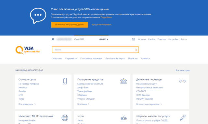Open Сотовая связь category heading

27,79
